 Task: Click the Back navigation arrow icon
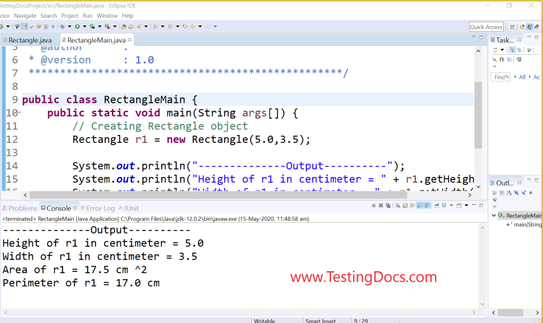pyautogui.click(x=192, y=26)
